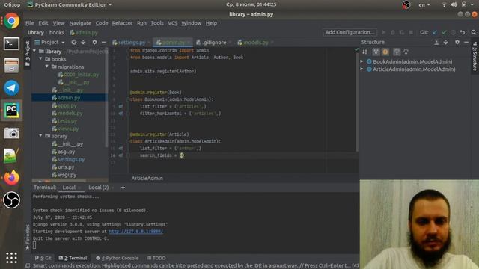Click ArticleAdmin breadcrumb below editor
Screen dimensions: 479x269
coord(147,178)
